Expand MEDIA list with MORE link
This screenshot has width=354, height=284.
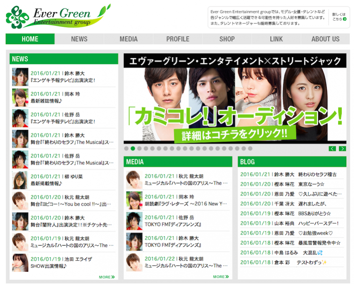pos(221,277)
